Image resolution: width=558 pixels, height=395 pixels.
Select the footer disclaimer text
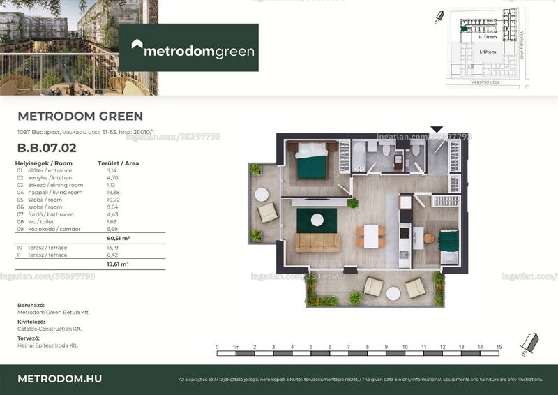point(361,380)
